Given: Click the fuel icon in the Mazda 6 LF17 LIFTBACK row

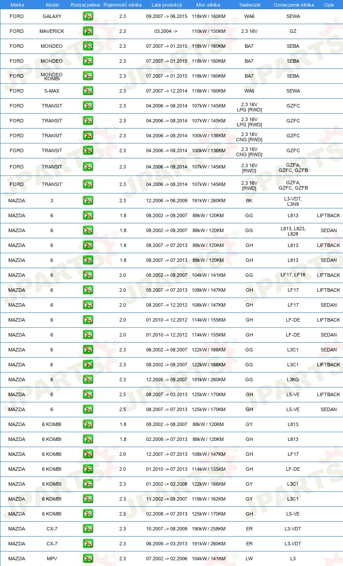Looking at the screenshot, I should pos(88,290).
